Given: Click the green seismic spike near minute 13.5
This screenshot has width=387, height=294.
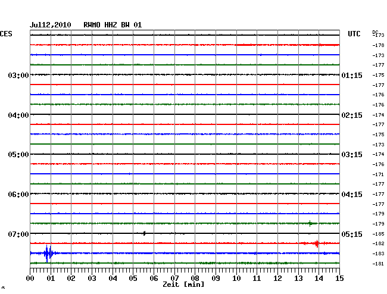Looking at the screenshot, I should coord(310,223).
